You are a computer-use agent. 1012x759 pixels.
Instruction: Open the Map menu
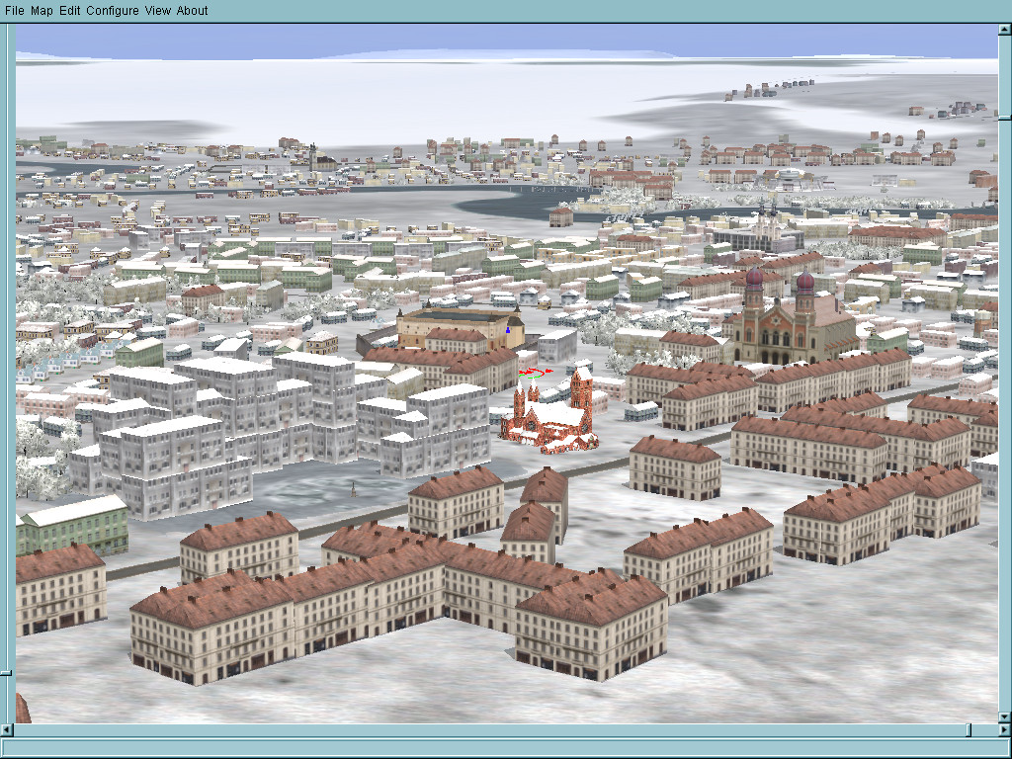pos(42,10)
